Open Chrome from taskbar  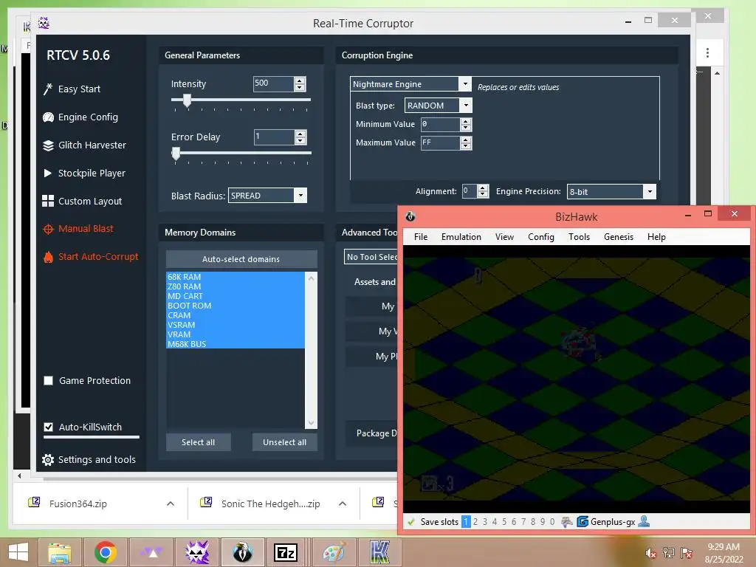106,552
